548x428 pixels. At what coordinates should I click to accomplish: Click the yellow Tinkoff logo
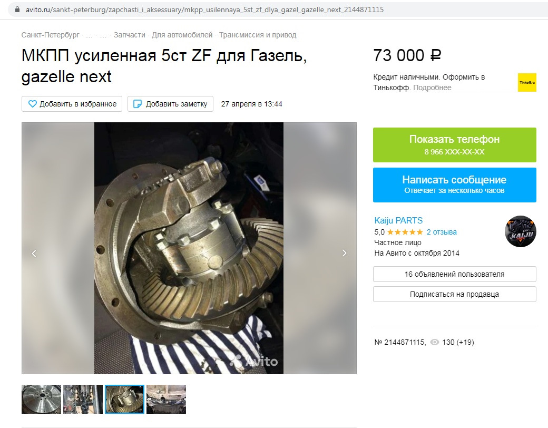[527, 83]
